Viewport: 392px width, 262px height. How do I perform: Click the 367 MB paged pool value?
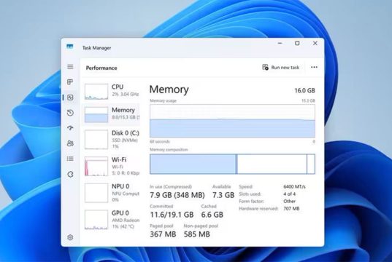[163, 234]
